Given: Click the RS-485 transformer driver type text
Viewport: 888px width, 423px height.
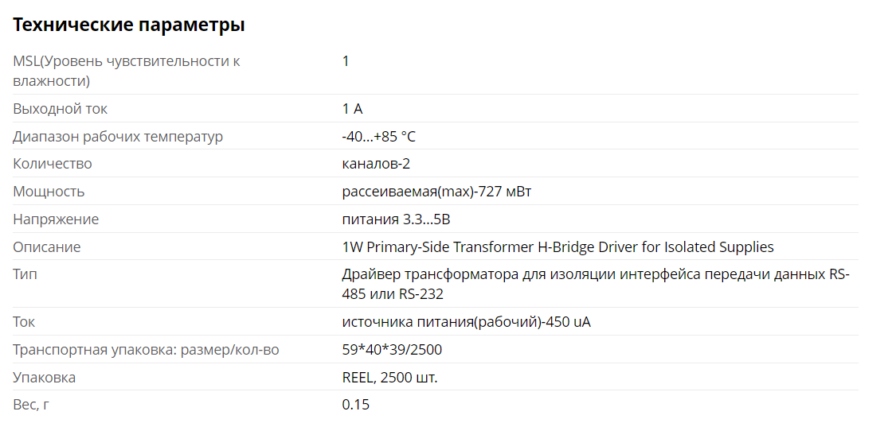Looking at the screenshot, I should (596, 284).
